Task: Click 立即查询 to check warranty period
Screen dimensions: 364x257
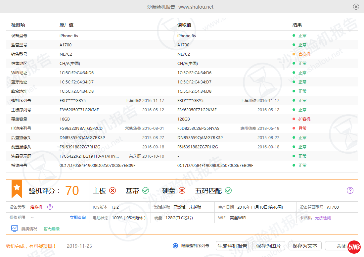Action: [x=78, y=218]
